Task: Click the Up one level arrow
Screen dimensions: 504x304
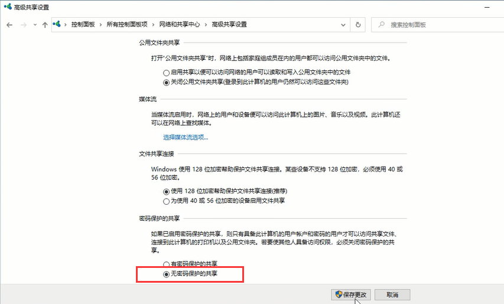Action: (45, 25)
